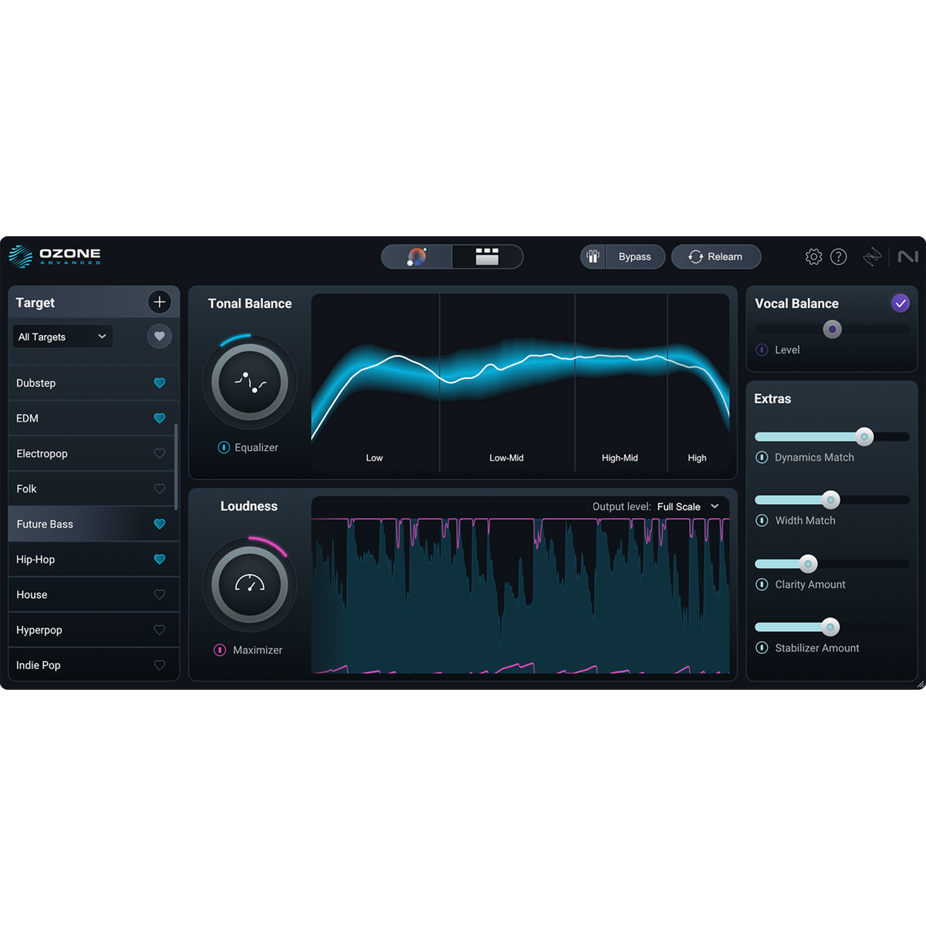Toggle the Stabilizer Amount power button

[x=762, y=648]
